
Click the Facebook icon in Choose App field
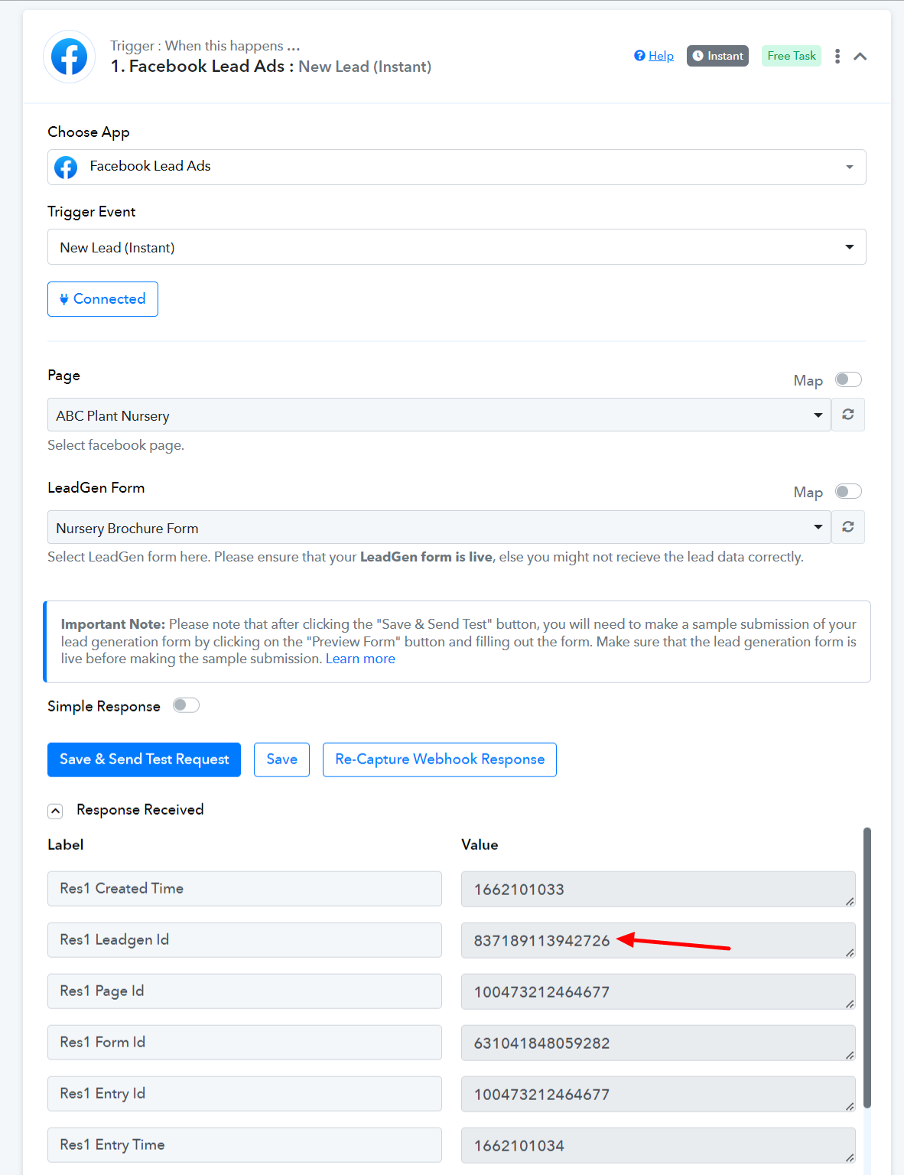[x=67, y=167]
